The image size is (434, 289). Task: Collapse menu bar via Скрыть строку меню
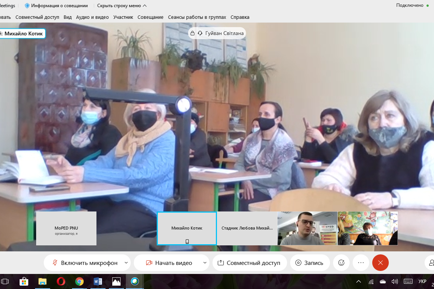[122, 6]
